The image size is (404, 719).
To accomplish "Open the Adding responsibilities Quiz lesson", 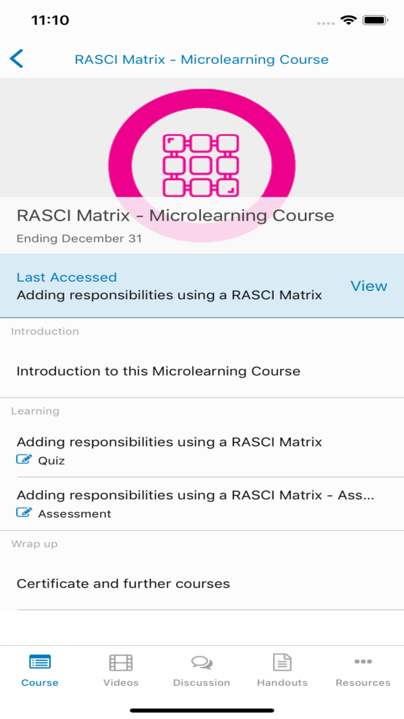I will (169, 442).
